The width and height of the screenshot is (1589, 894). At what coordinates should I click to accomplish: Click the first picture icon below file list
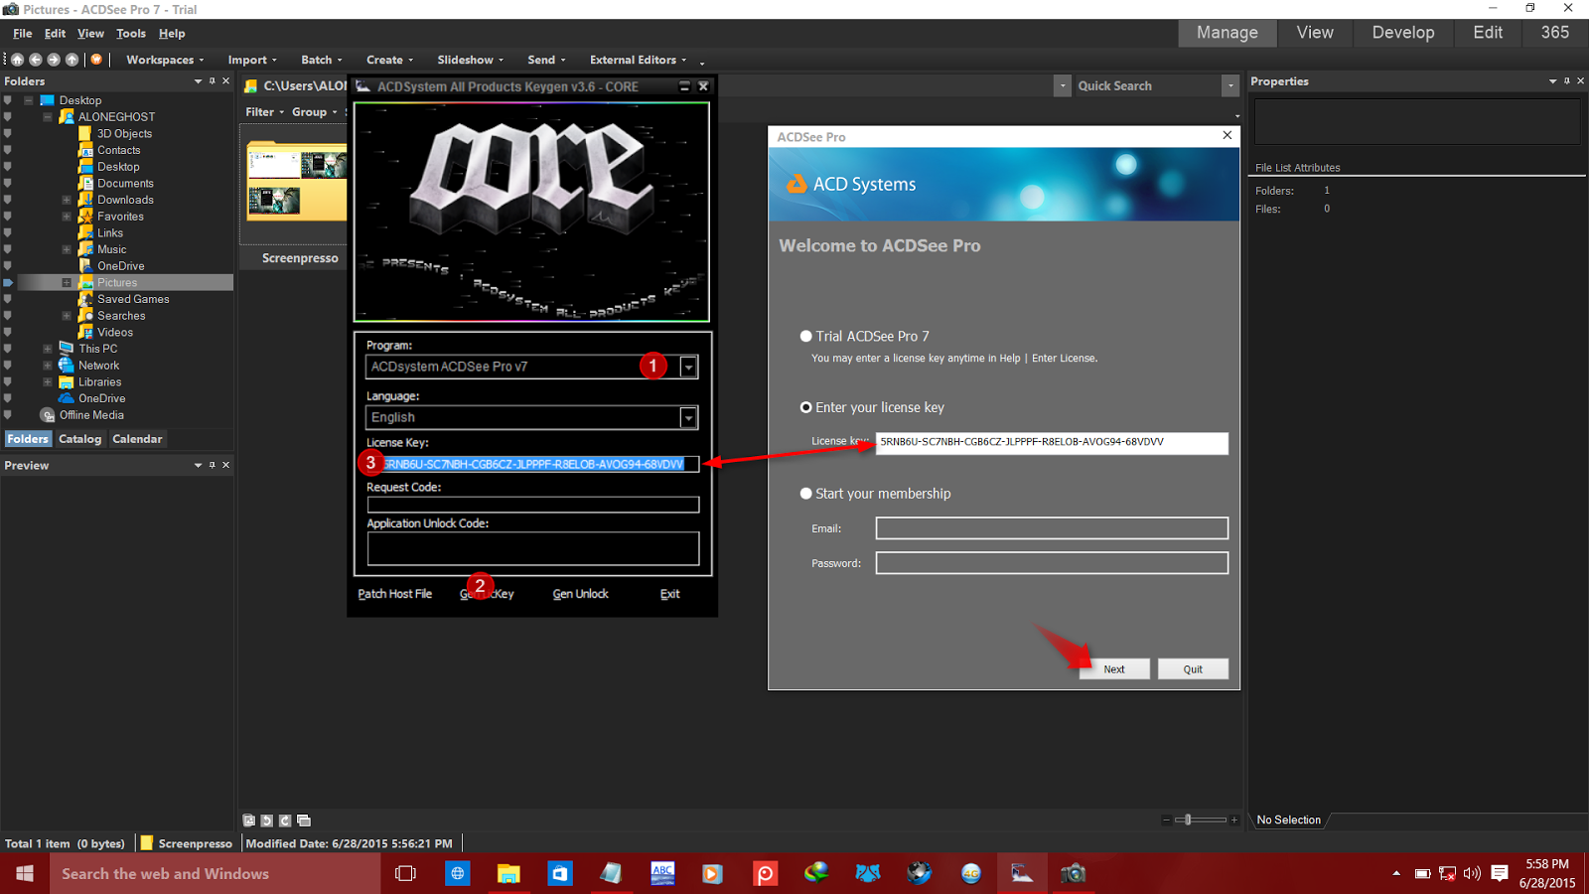[x=249, y=820]
